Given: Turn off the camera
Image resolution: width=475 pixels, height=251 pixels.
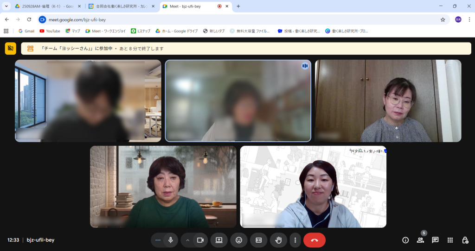Looking at the screenshot, I should pos(200,240).
